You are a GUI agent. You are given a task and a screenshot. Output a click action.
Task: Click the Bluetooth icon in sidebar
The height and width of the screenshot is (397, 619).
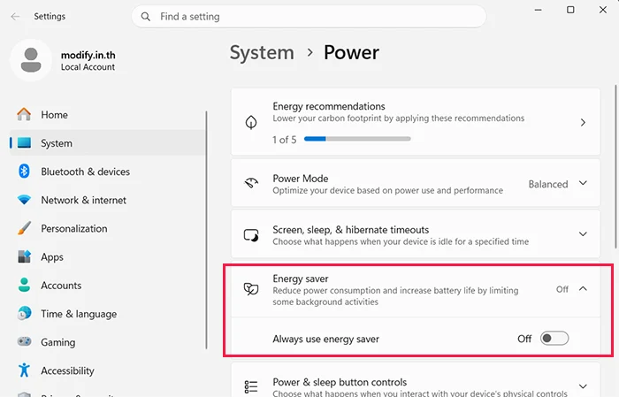pos(24,172)
